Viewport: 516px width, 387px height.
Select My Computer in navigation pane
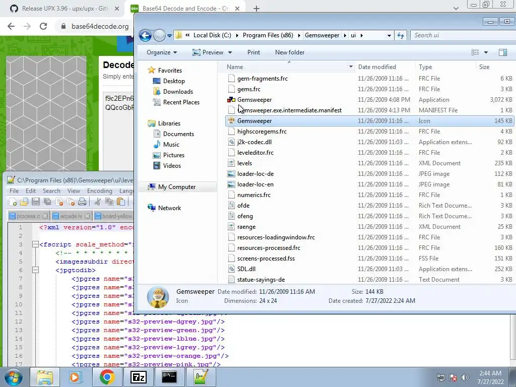(177, 187)
